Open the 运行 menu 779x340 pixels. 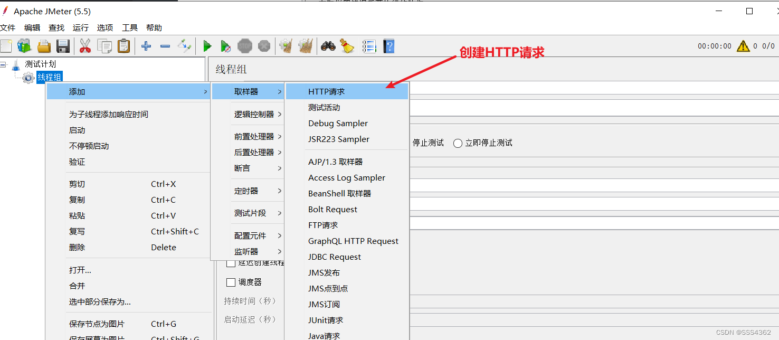point(81,27)
